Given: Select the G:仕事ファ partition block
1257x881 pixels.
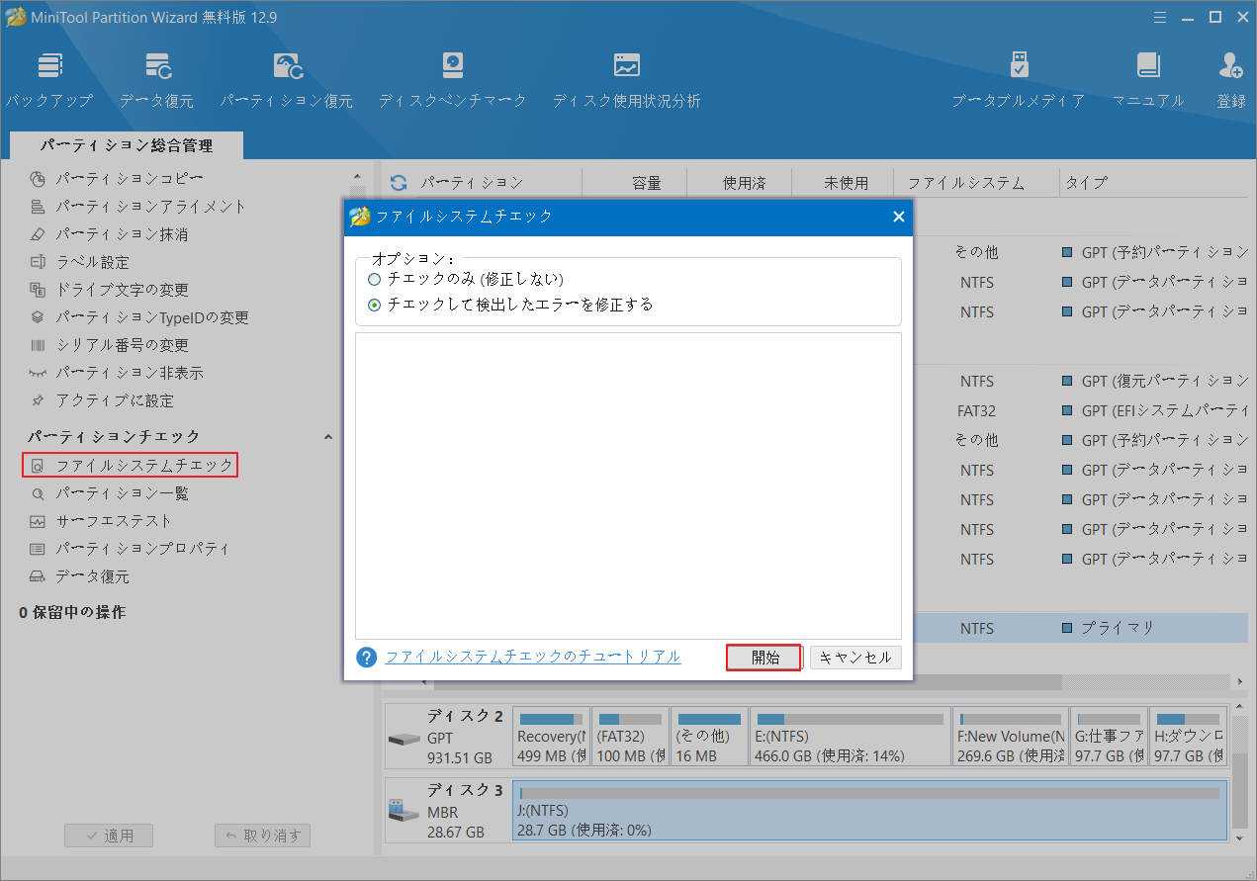Looking at the screenshot, I should pyautogui.click(x=1109, y=736).
